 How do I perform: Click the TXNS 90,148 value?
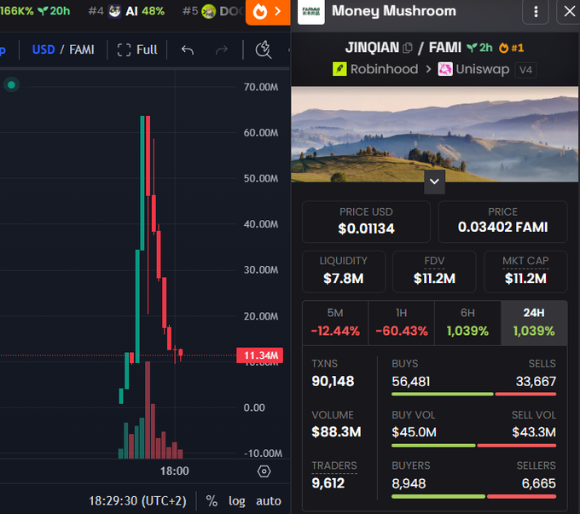pos(333,381)
